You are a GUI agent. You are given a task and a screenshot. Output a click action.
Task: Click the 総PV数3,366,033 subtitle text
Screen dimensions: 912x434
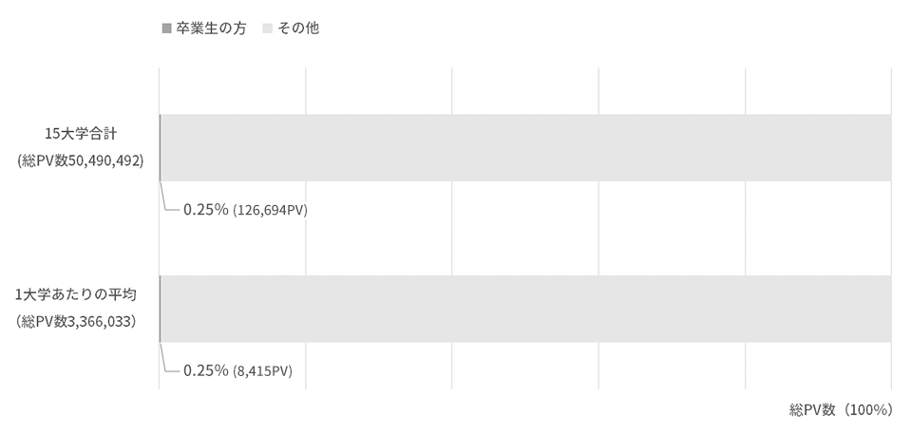(x=77, y=321)
